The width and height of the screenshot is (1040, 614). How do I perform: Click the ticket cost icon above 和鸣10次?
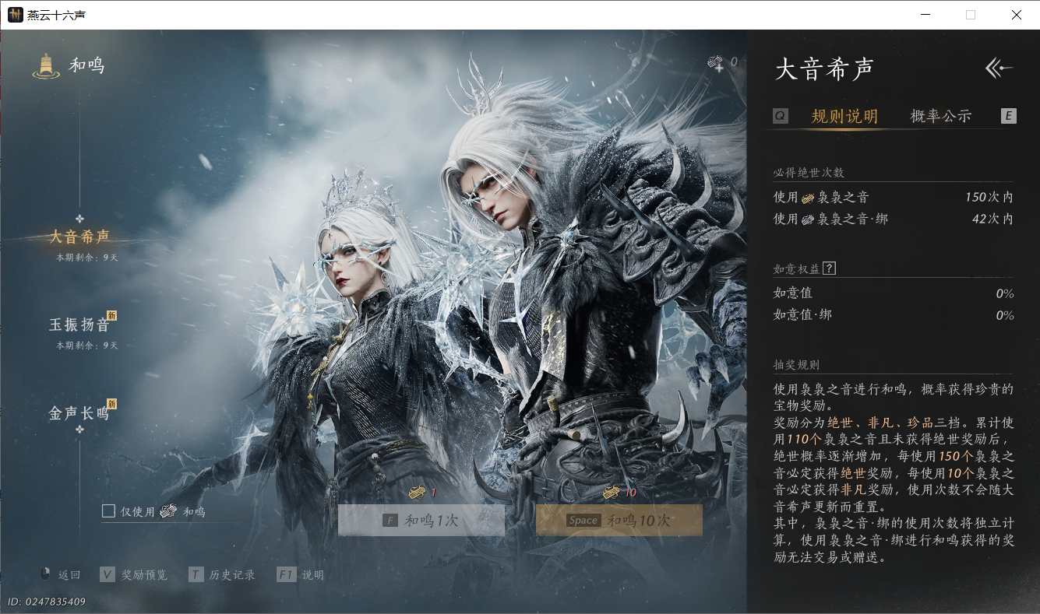[x=612, y=493]
